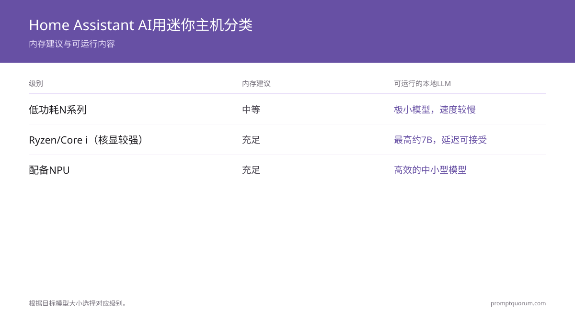This screenshot has height=323, width=575.
Task: Click the footnote '根据目标模型大小选择对应级别。'
Action: tap(79, 303)
